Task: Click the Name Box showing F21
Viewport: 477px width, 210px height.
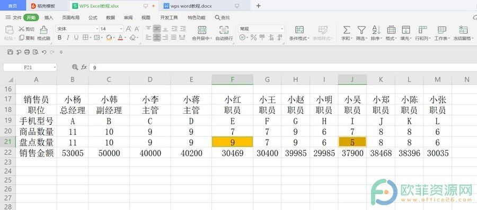Action: (x=30, y=67)
